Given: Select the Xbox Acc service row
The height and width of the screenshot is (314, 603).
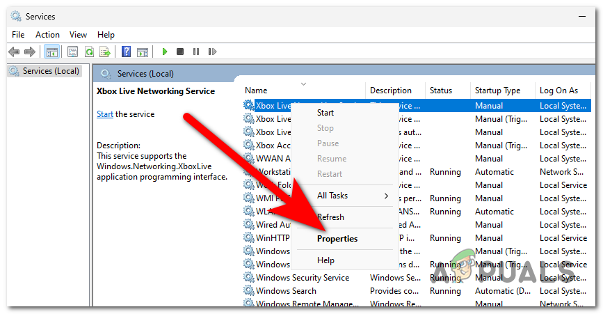Looking at the screenshot, I should pyautogui.click(x=417, y=145).
